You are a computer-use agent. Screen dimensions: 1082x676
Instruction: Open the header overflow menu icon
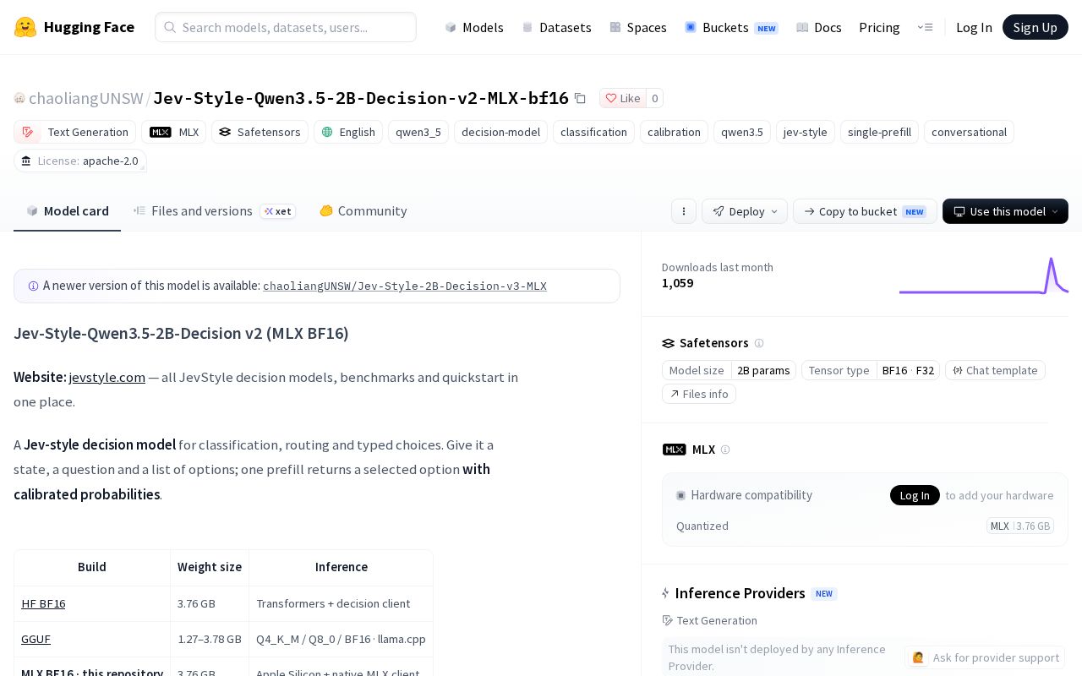coord(925,27)
